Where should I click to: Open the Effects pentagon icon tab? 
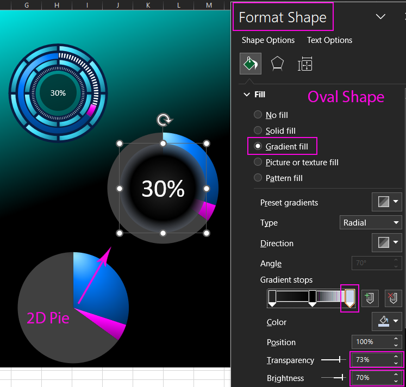pos(278,64)
